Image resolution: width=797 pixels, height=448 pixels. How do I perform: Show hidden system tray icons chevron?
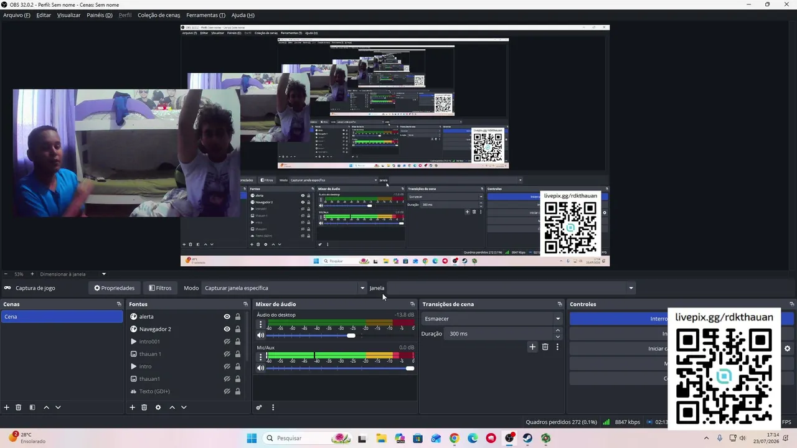click(x=706, y=438)
